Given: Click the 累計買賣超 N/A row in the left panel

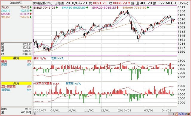Looking at the screenshot, I should pos(16,87).
